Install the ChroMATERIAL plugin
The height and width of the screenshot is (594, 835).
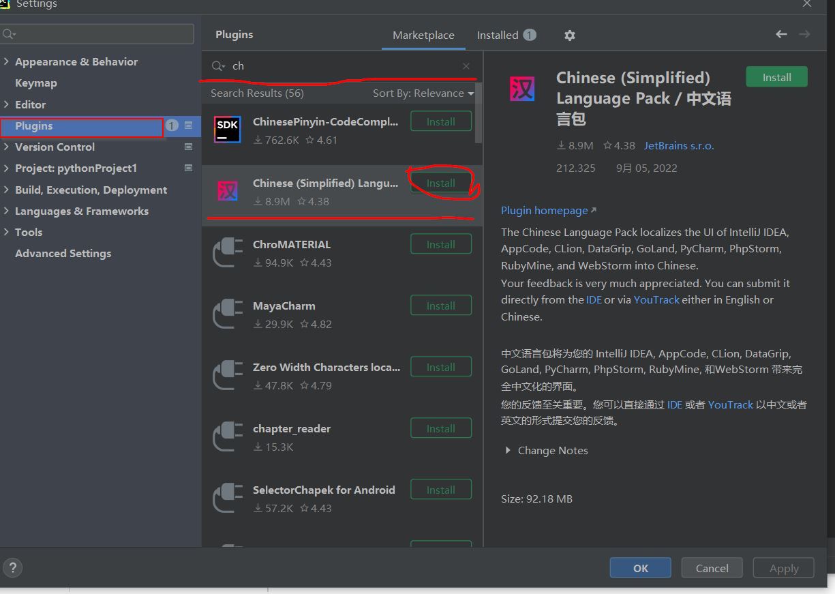click(441, 244)
